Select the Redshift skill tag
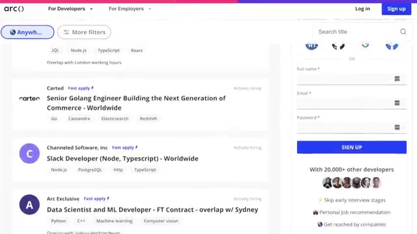The width and height of the screenshot is (417, 234). tap(149, 118)
